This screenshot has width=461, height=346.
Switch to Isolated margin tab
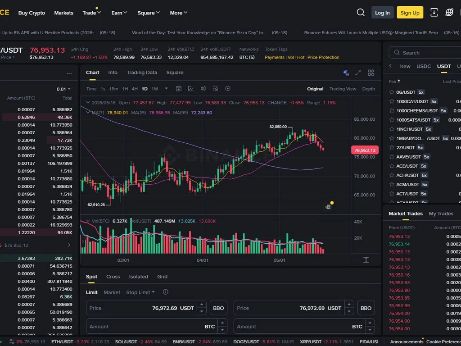[139, 277]
